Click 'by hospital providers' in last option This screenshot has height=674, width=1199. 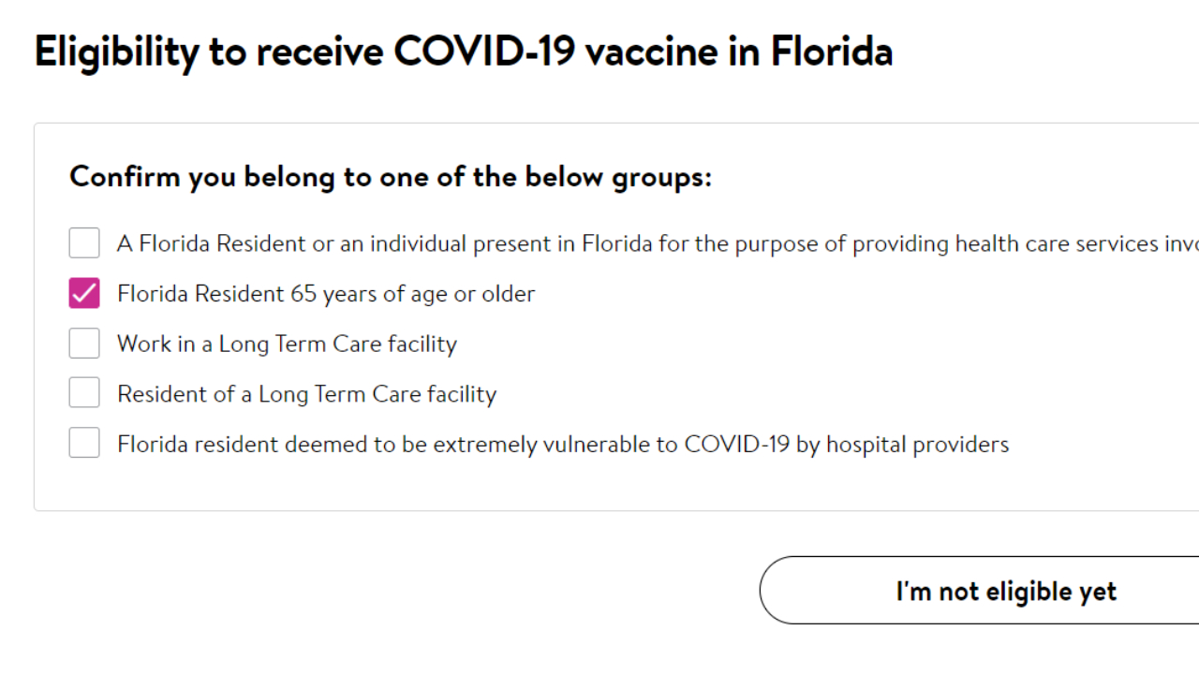click(902, 444)
